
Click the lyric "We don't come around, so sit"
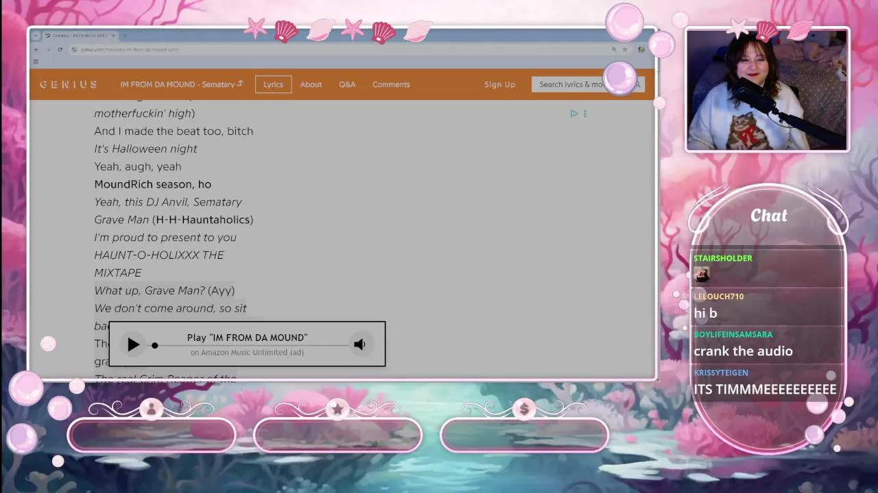[x=170, y=308]
